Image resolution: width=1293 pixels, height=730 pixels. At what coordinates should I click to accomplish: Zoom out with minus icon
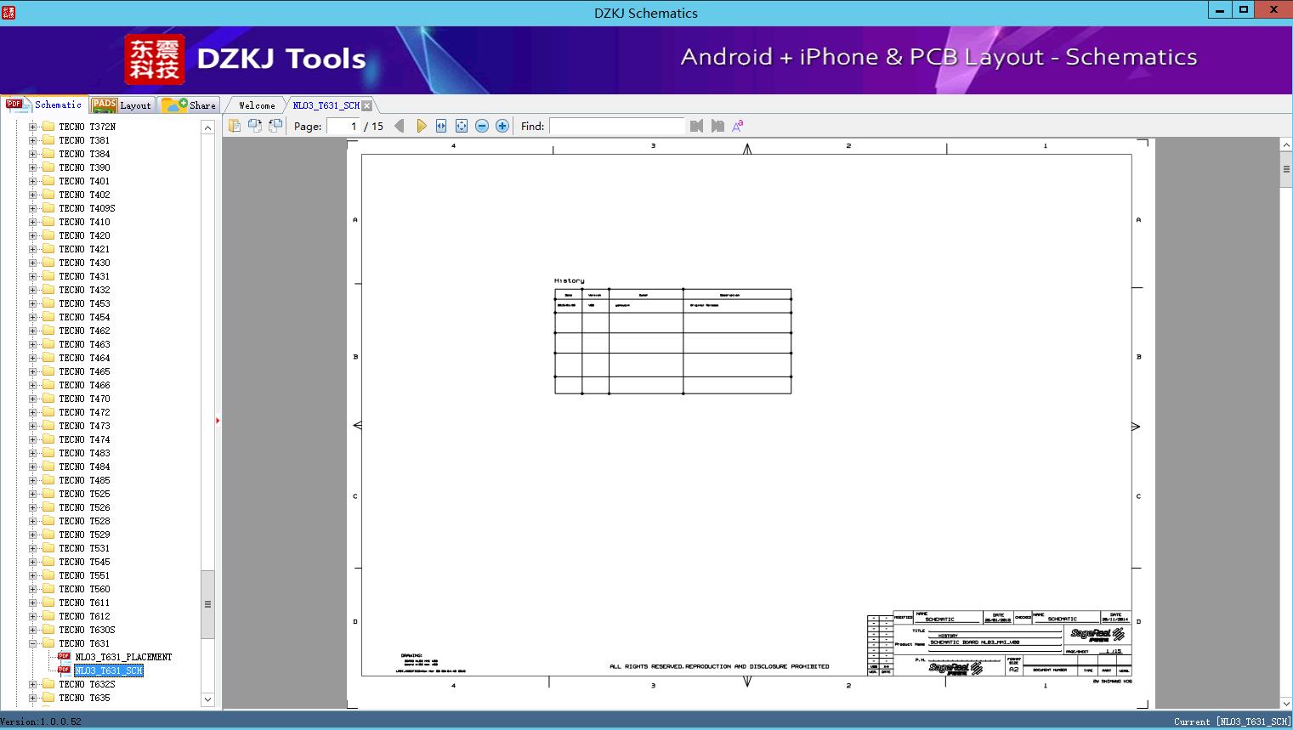(482, 126)
